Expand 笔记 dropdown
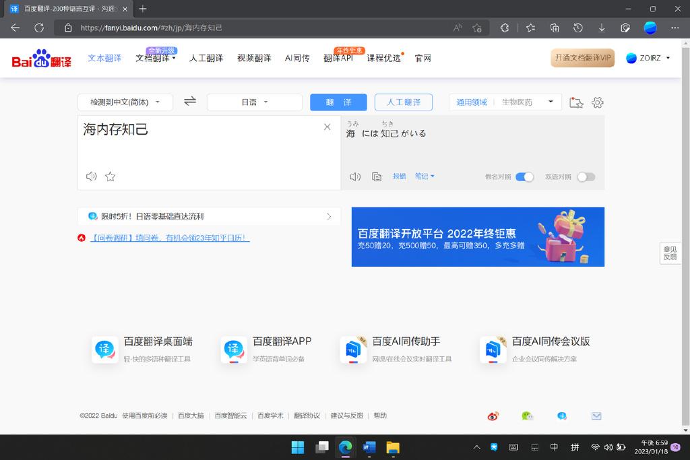Screen dimensions: 690x460 coord(425,176)
